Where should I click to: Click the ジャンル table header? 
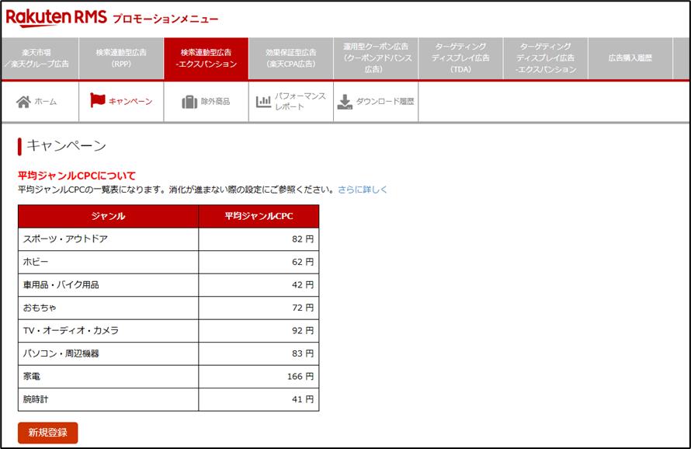tap(108, 216)
